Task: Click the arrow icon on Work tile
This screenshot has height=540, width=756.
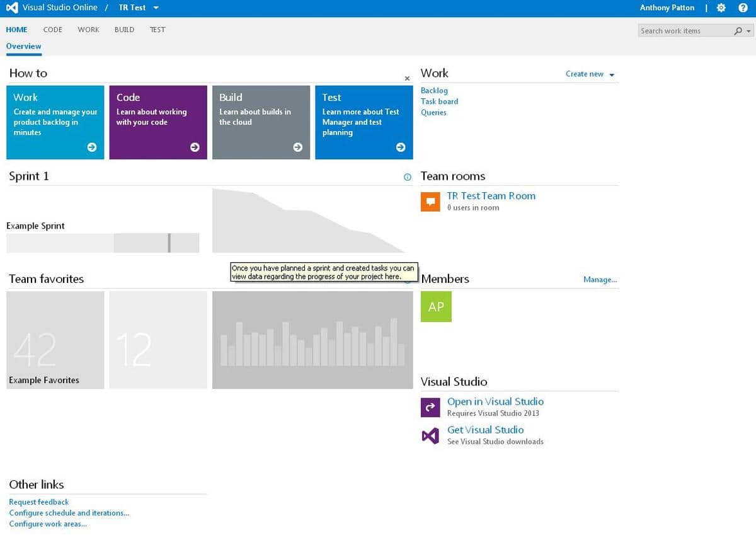Action: click(92, 147)
